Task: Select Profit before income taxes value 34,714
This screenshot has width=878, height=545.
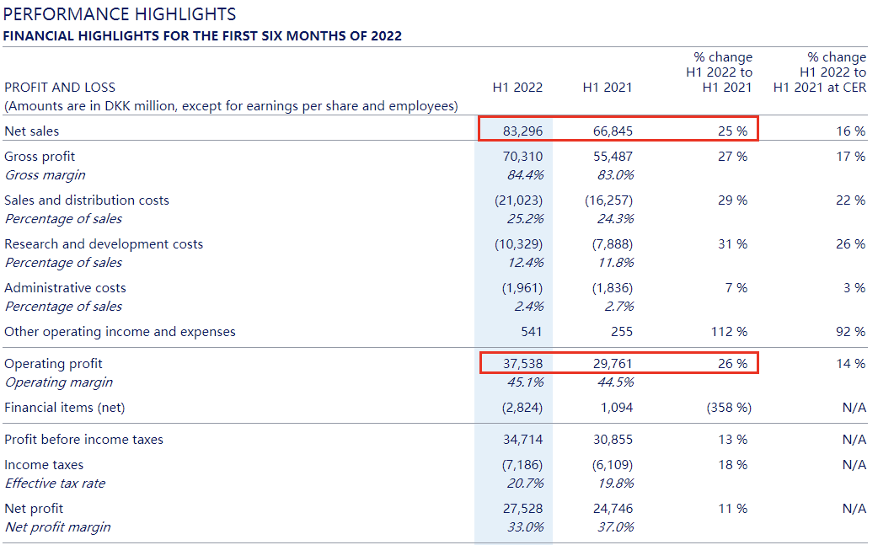Action: [x=522, y=439]
